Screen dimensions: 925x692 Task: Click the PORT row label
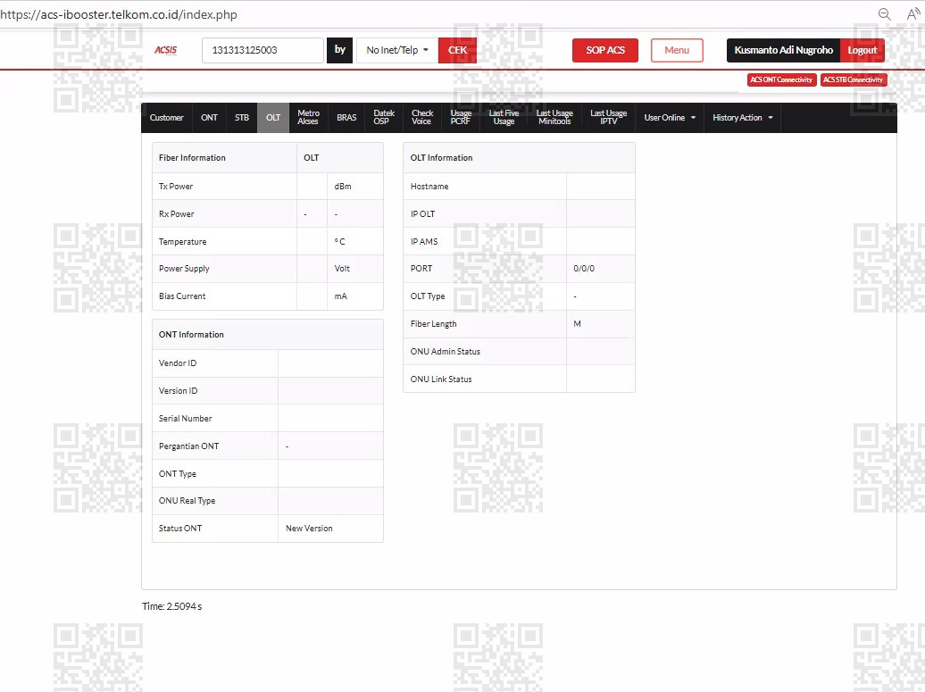pos(421,269)
